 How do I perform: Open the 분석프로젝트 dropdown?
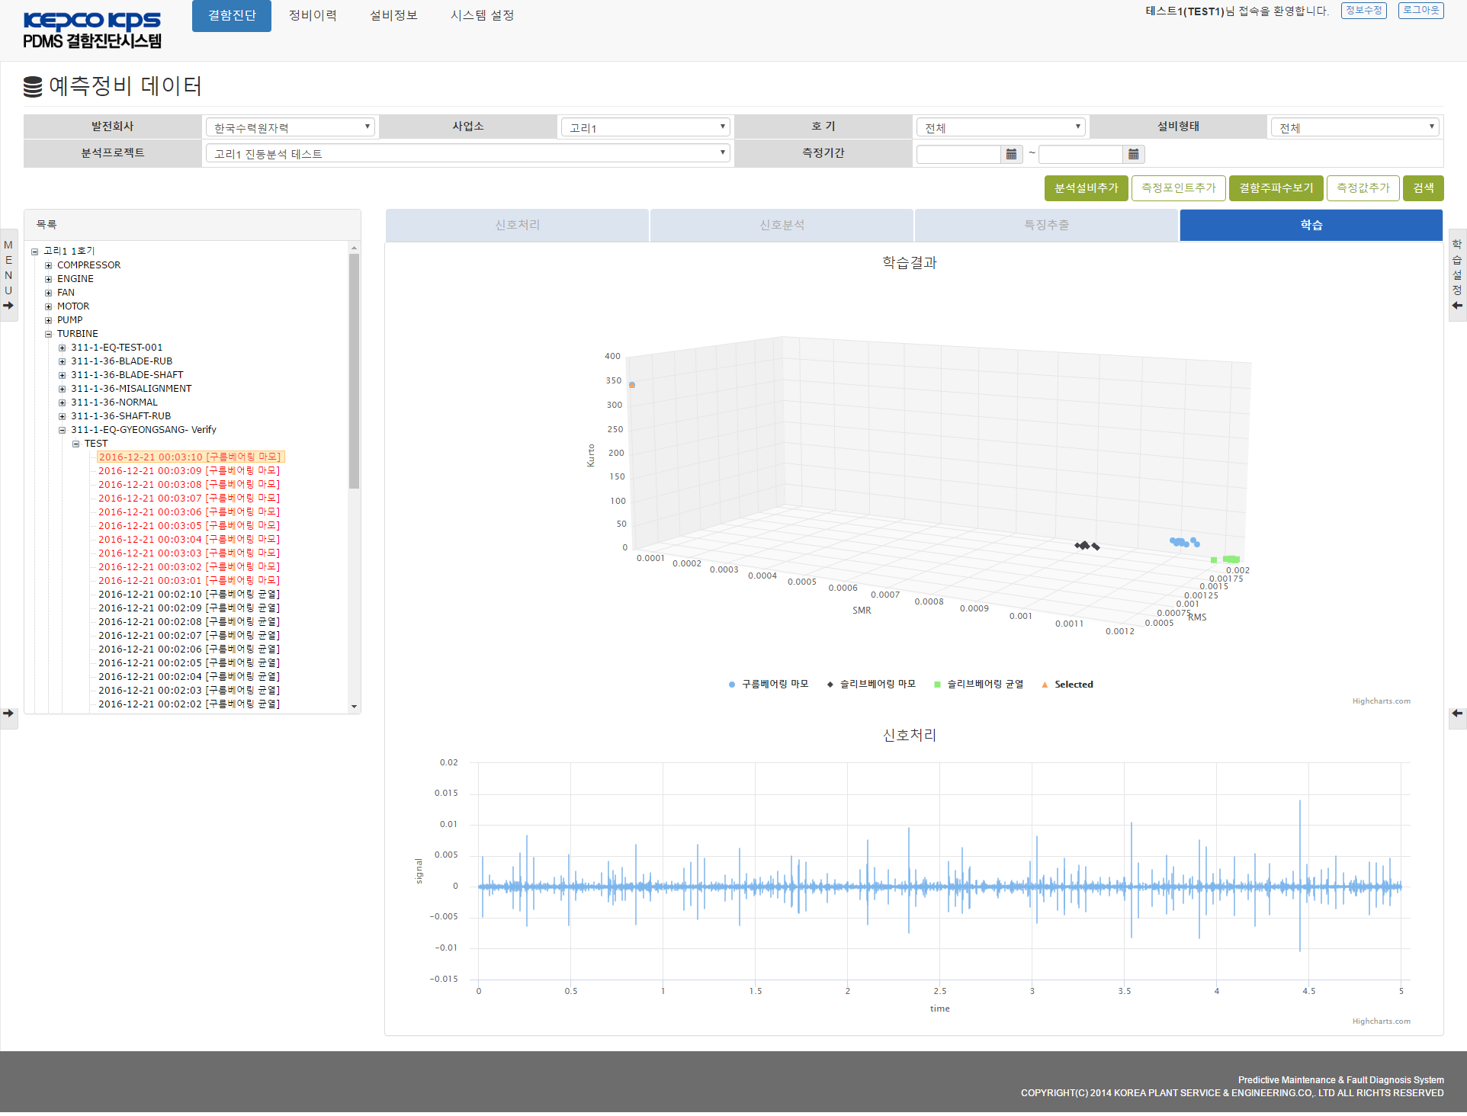tap(467, 153)
